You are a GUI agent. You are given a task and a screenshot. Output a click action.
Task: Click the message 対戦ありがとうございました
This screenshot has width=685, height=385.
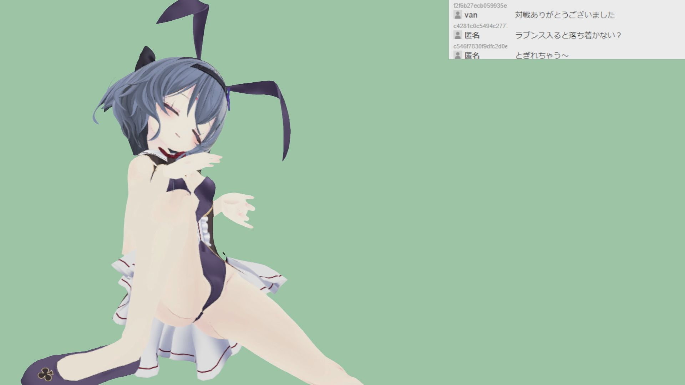point(565,15)
